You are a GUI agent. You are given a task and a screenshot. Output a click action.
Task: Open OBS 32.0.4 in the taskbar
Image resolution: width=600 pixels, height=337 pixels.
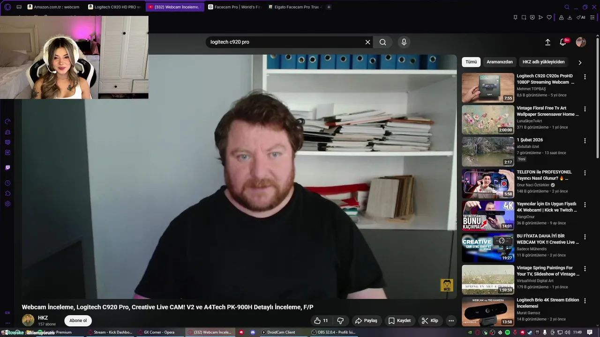334,332
